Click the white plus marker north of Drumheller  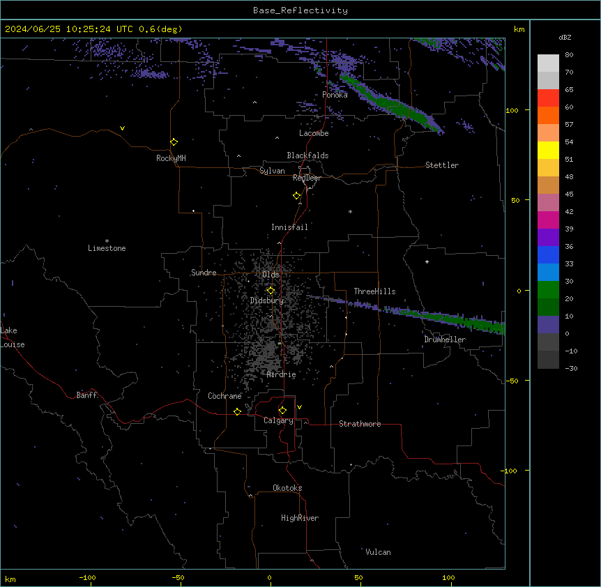pos(427,261)
